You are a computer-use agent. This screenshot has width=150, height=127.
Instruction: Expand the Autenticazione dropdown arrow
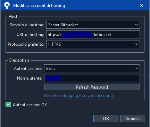click(x=136, y=69)
